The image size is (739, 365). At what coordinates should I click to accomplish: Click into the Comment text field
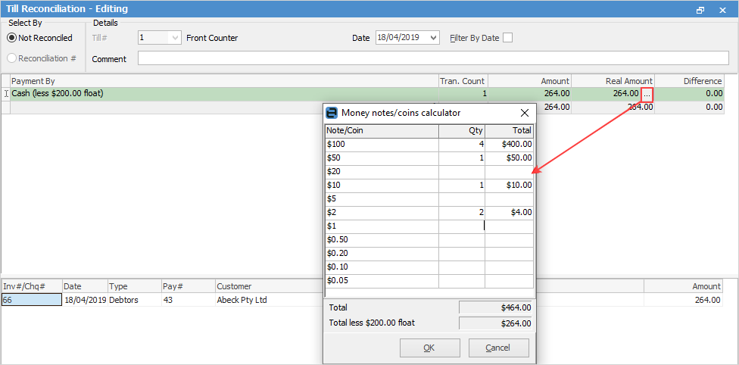(x=432, y=58)
